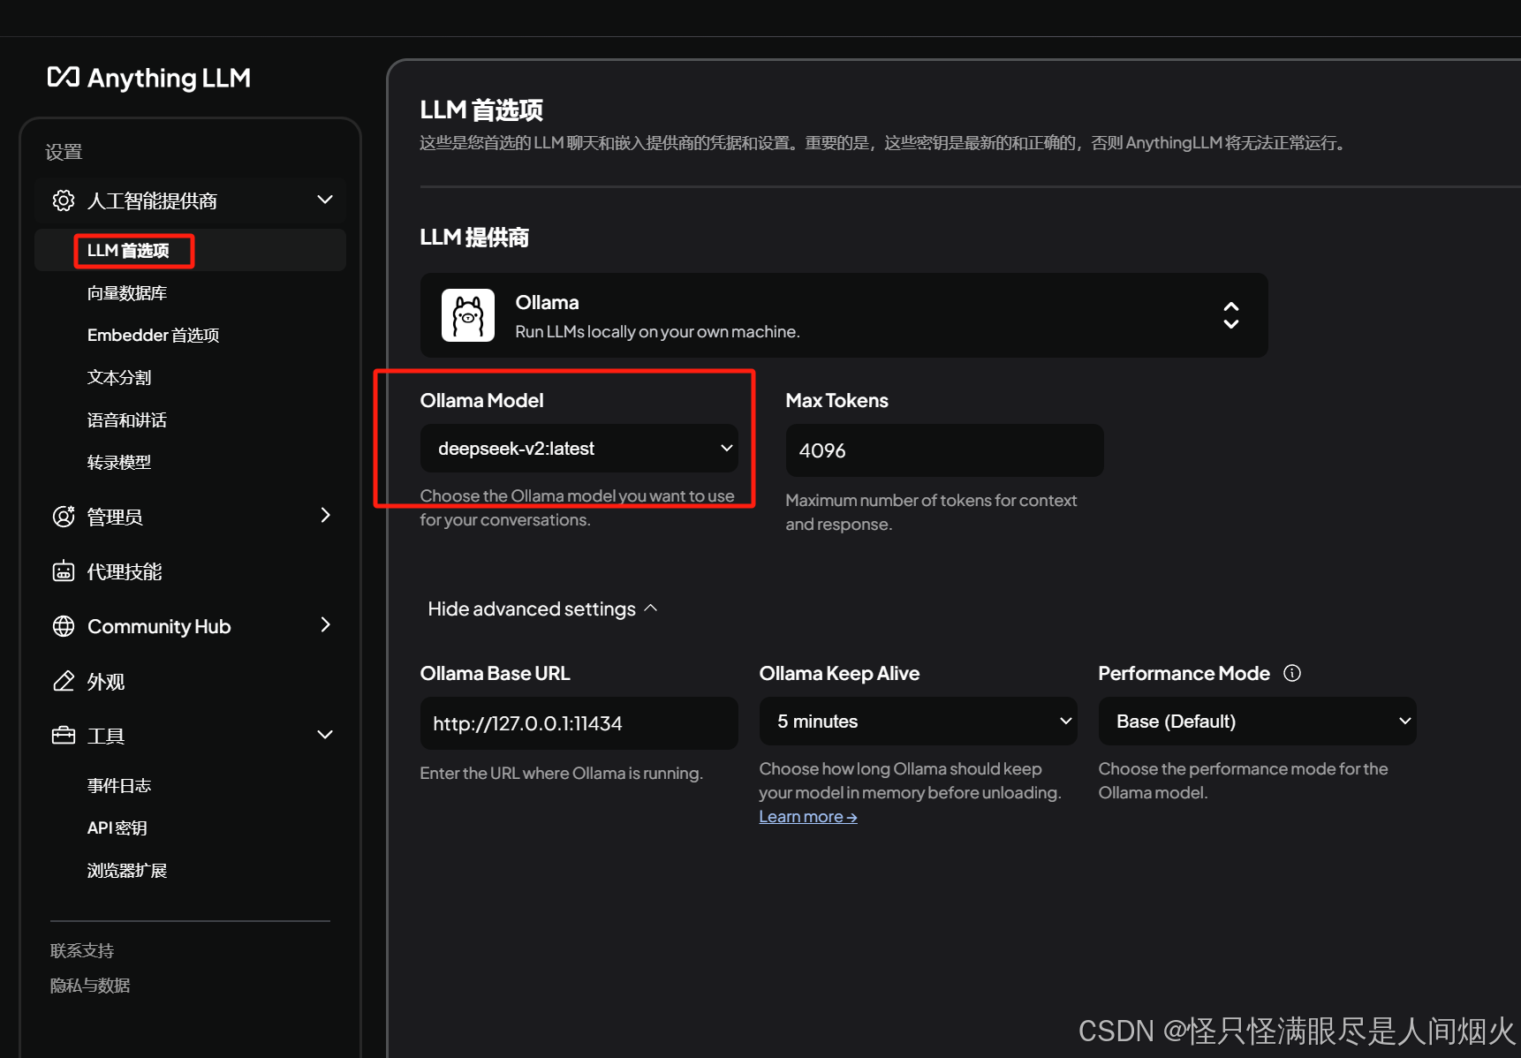Click the 设置 heading in sidebar

coord(64,152)
